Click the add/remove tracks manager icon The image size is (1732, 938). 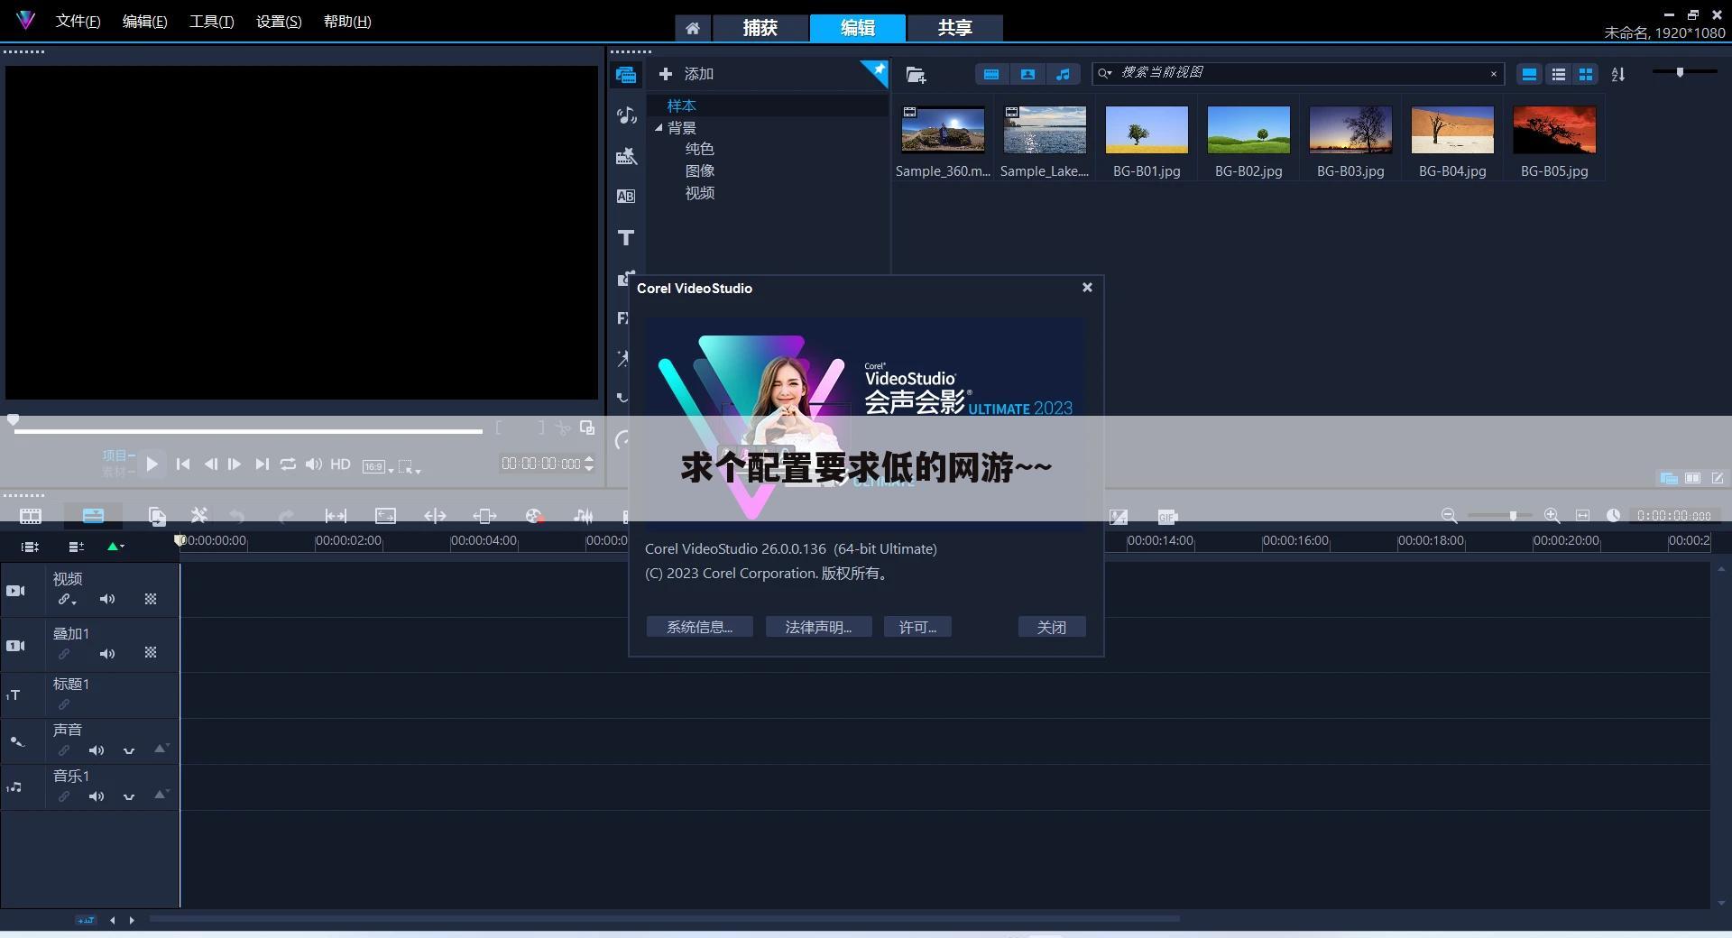[x=76, y=547]
